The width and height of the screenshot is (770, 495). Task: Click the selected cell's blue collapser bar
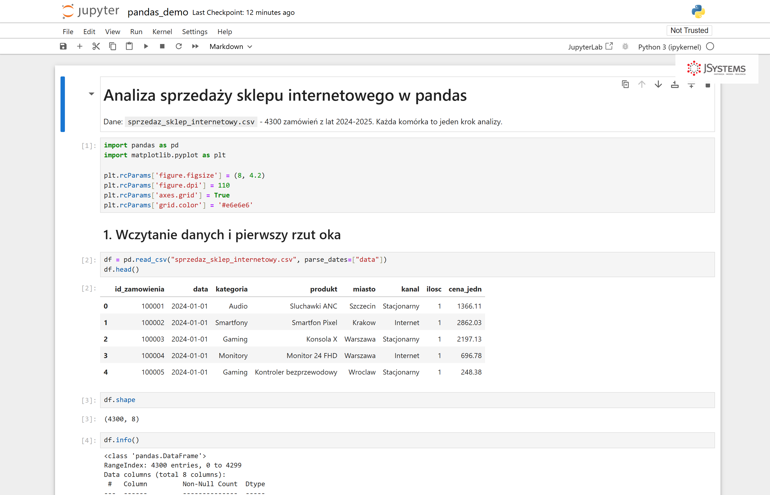[63, 104]
